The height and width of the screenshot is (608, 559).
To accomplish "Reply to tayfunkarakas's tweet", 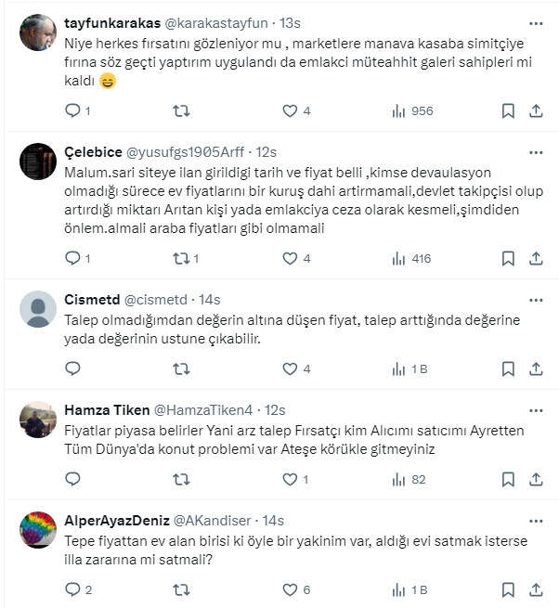I will click(73, 110).
